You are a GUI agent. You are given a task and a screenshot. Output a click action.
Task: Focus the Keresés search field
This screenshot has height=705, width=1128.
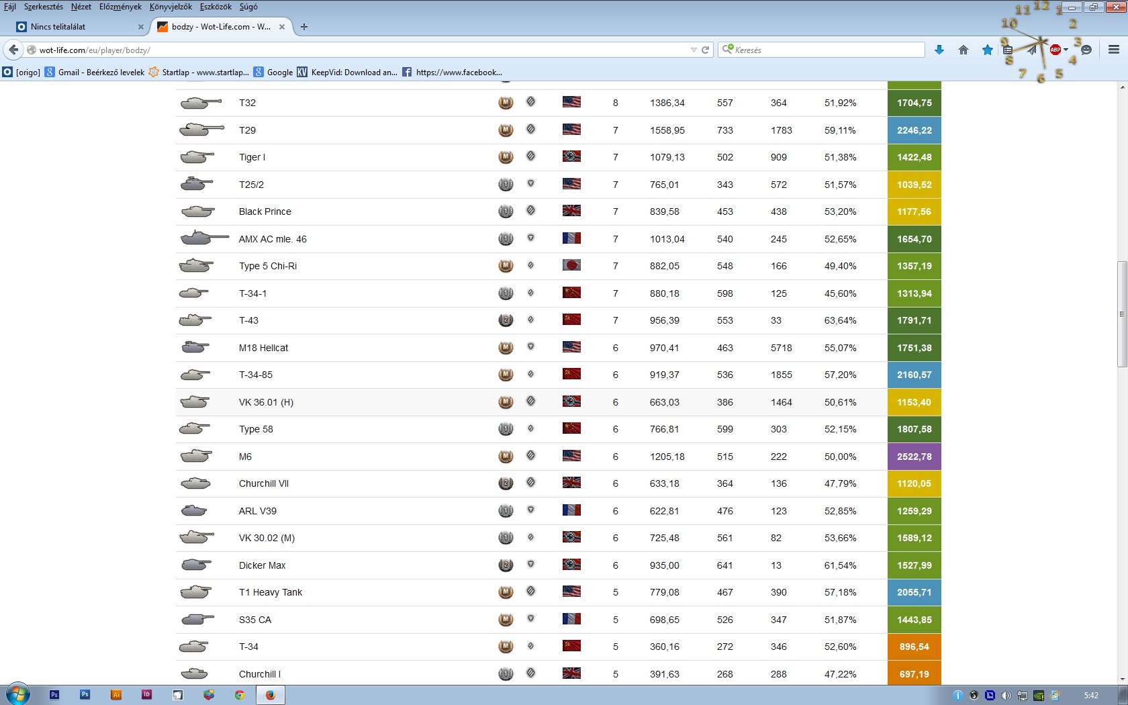(x=826, y=50)
